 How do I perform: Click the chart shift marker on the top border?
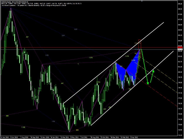click(x=142, y=1)
